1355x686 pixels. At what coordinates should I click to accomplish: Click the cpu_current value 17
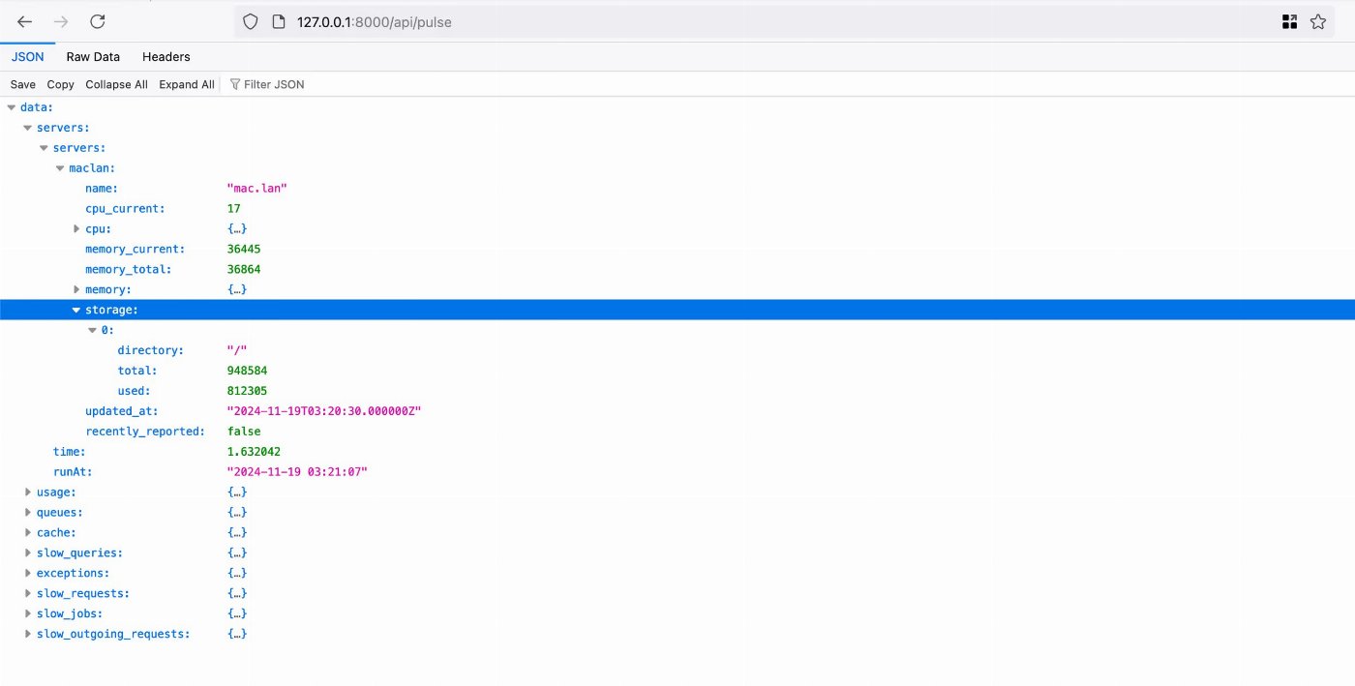(x=233, y=209)
